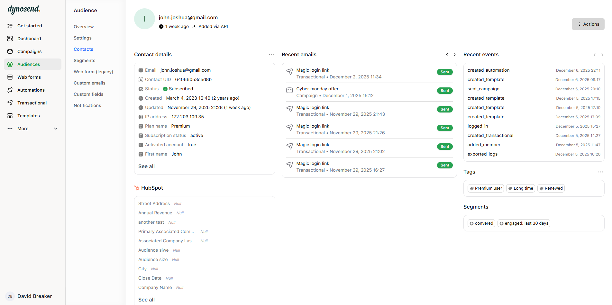Image resolution: width=612 pixels, height=305 pixels.
Task: Open Settings in the Audience menu
Action: (82, 38)
